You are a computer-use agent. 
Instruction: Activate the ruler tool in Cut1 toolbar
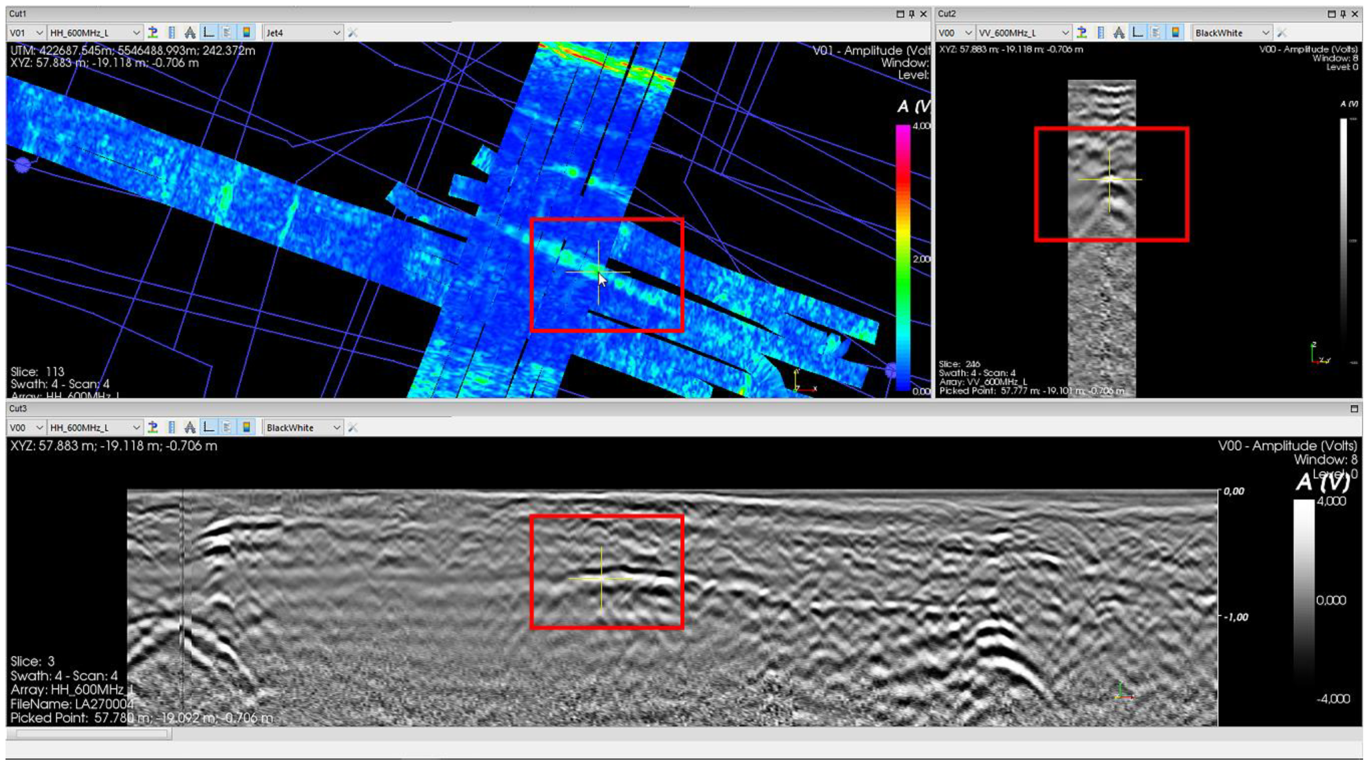[x=172, y=32]
